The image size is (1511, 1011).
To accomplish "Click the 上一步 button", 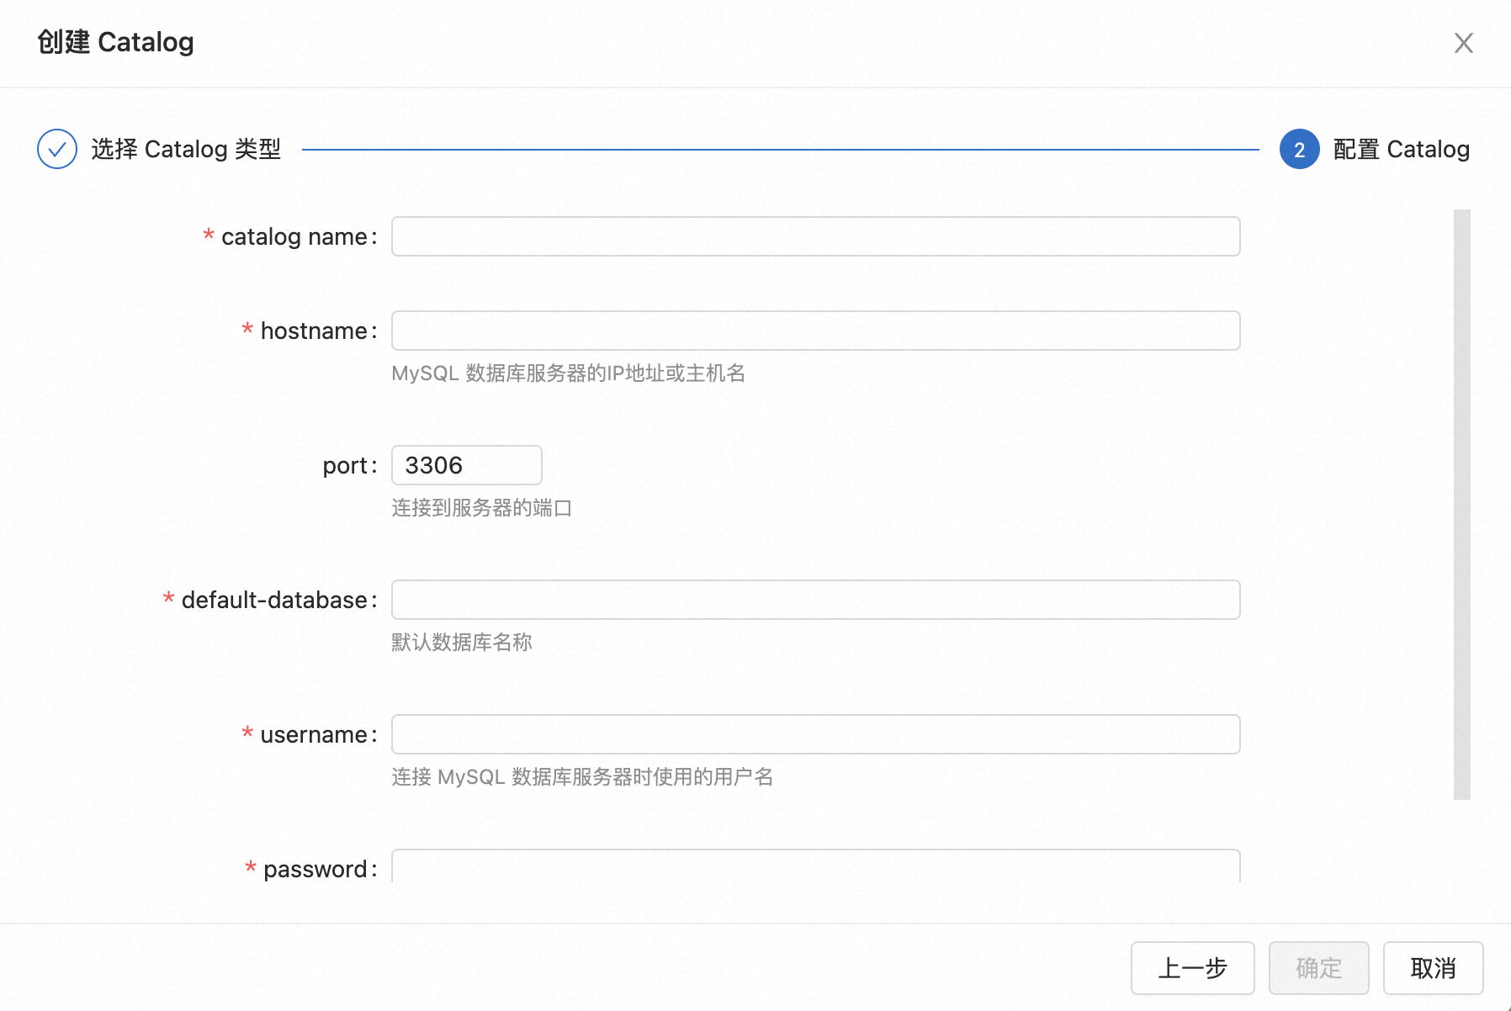I will pos(1192,968).
